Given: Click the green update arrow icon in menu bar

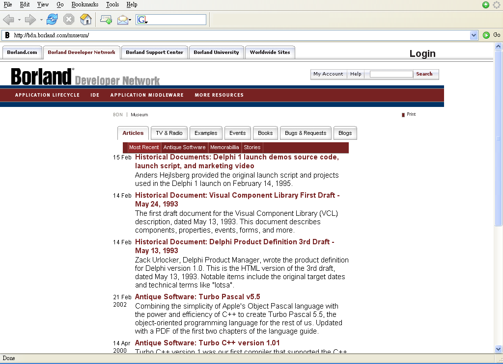Looking at the screenshot, I should [x=485, y=5].
